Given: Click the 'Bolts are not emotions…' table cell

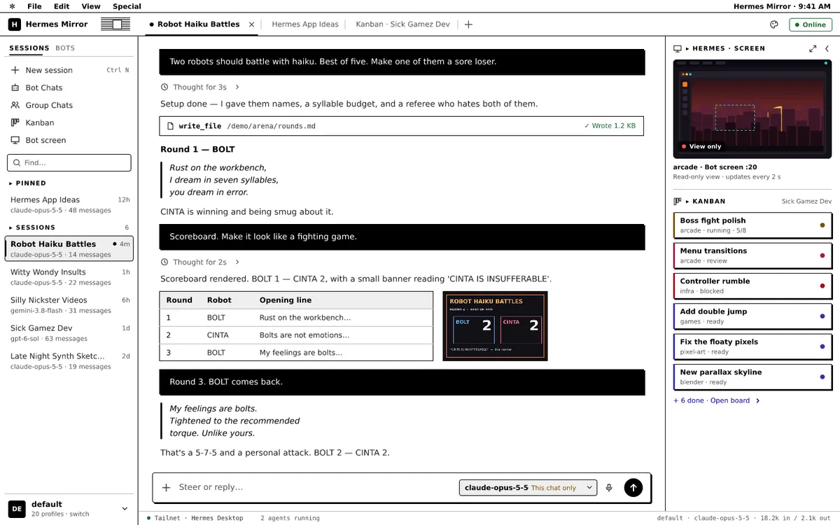Looking at the screenshot, I should (304, 335).
